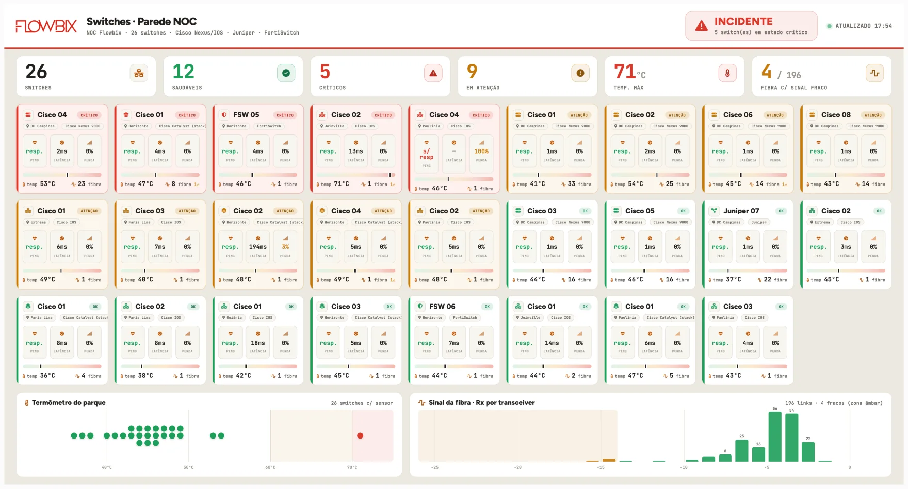Click the 's/ resp' ping status
Image resolution: width=908 pixels, height=489 pixels.
(426, 154)
